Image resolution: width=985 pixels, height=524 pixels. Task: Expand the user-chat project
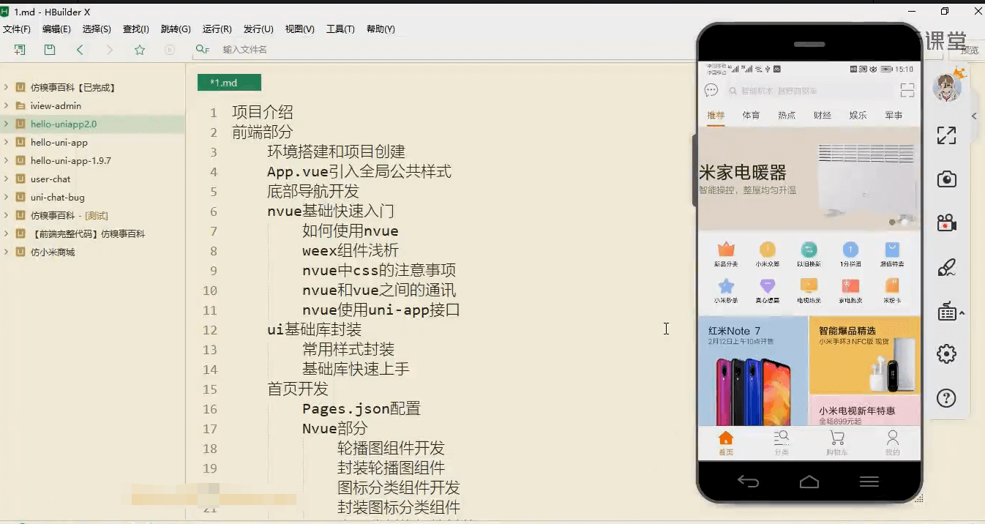click(7, 179)
